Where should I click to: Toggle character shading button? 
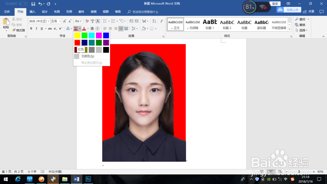(92, 28)
